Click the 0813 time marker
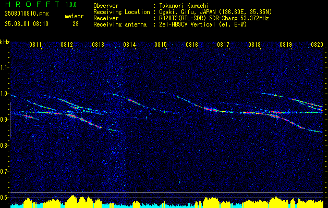The width and height of the screenshot is (328, 208). (98, 44)
